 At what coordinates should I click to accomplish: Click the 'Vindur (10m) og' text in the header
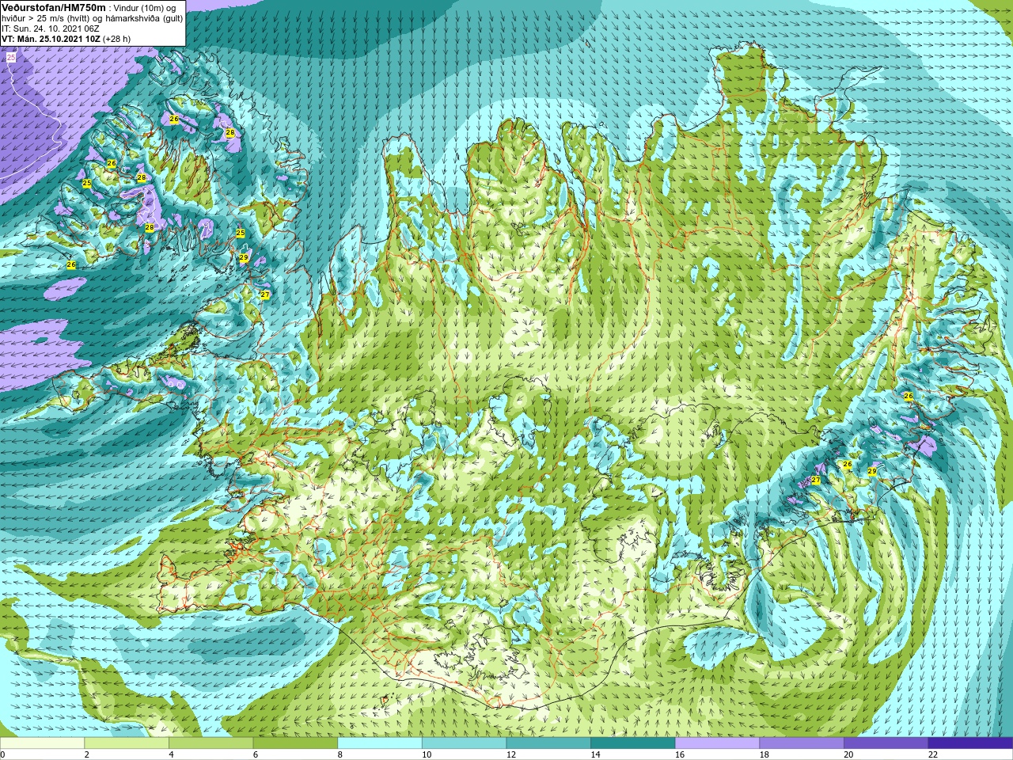pyautogui.click(x=145, y=8)
